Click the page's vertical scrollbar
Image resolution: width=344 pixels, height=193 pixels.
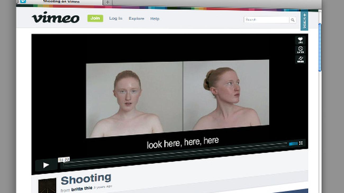pos(320,48)
